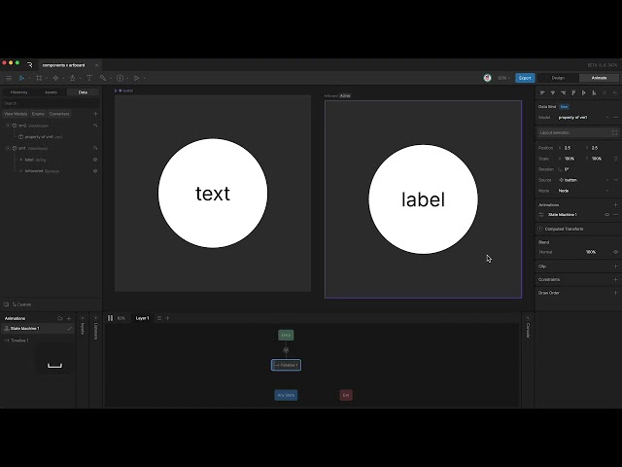Select the Converters filter button
This screenshot has width=622, height=467.
tap(59, 114)
